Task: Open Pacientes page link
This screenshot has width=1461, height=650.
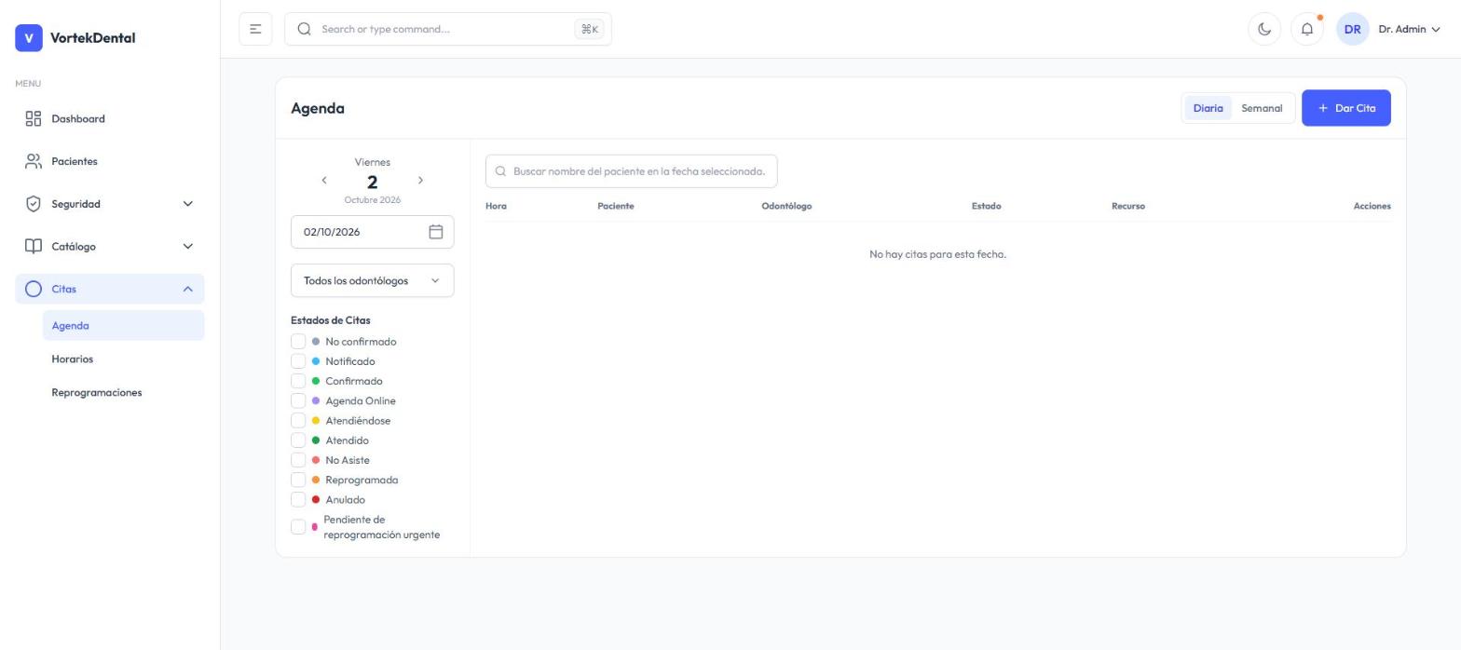Action: [x=109, y=162]
